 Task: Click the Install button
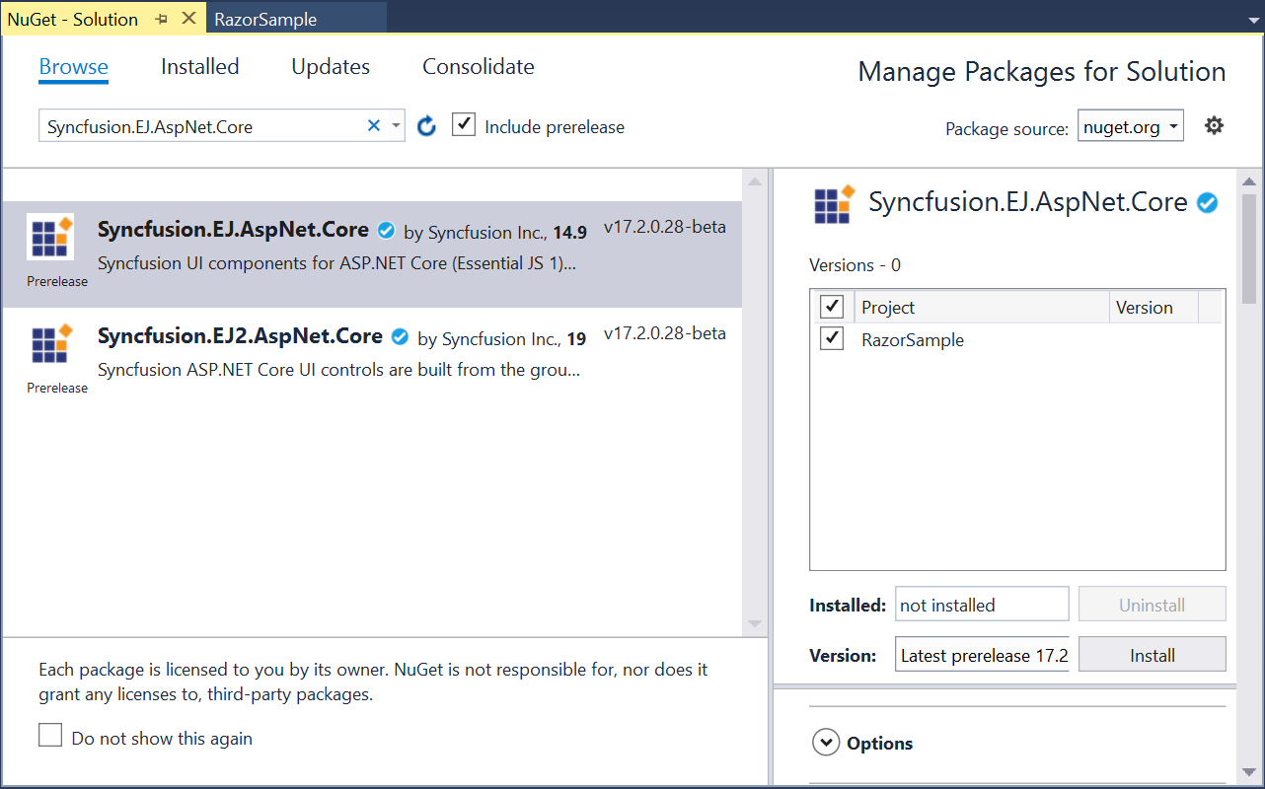click(1152, 655)
